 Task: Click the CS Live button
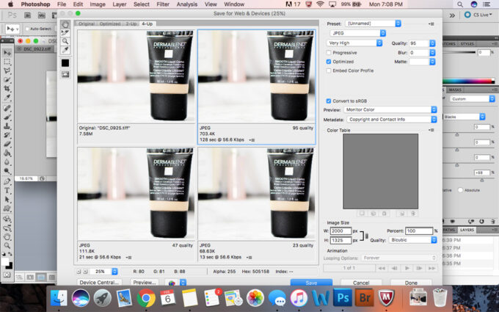tap(478, 15)
